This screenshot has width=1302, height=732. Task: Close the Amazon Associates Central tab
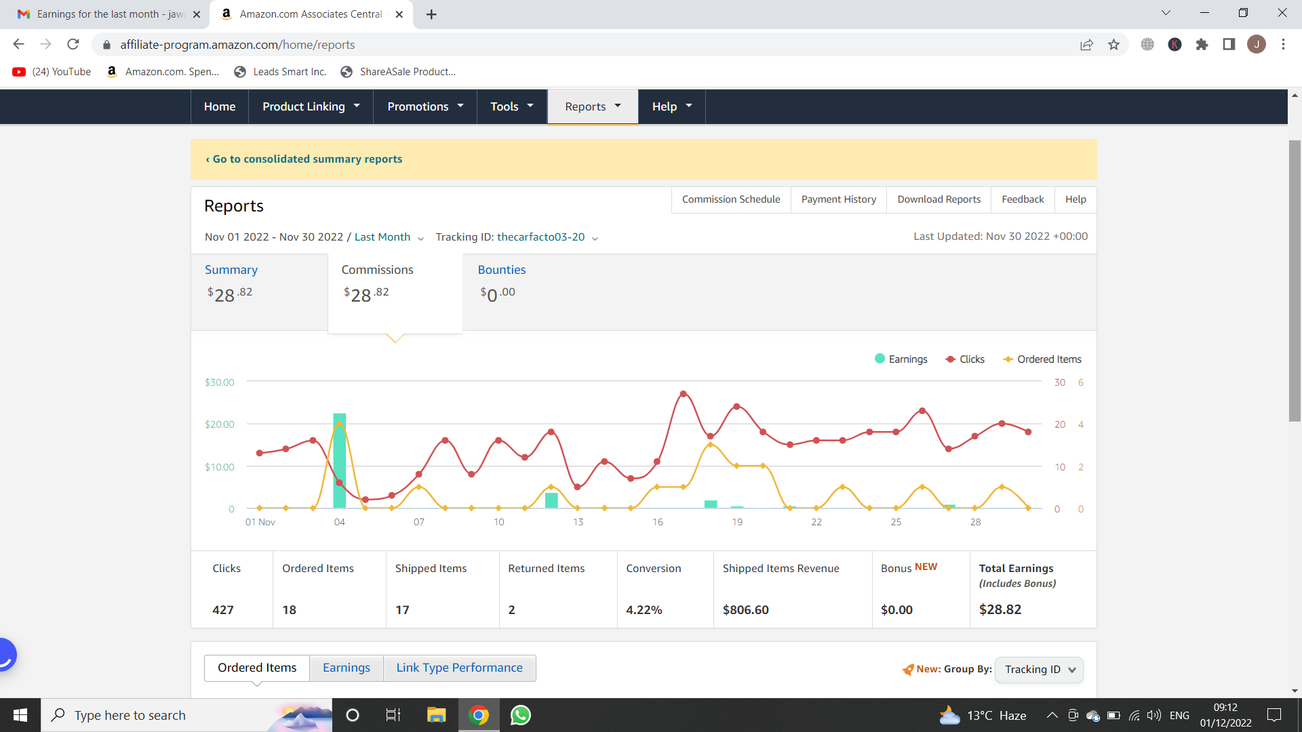(399, 14)
